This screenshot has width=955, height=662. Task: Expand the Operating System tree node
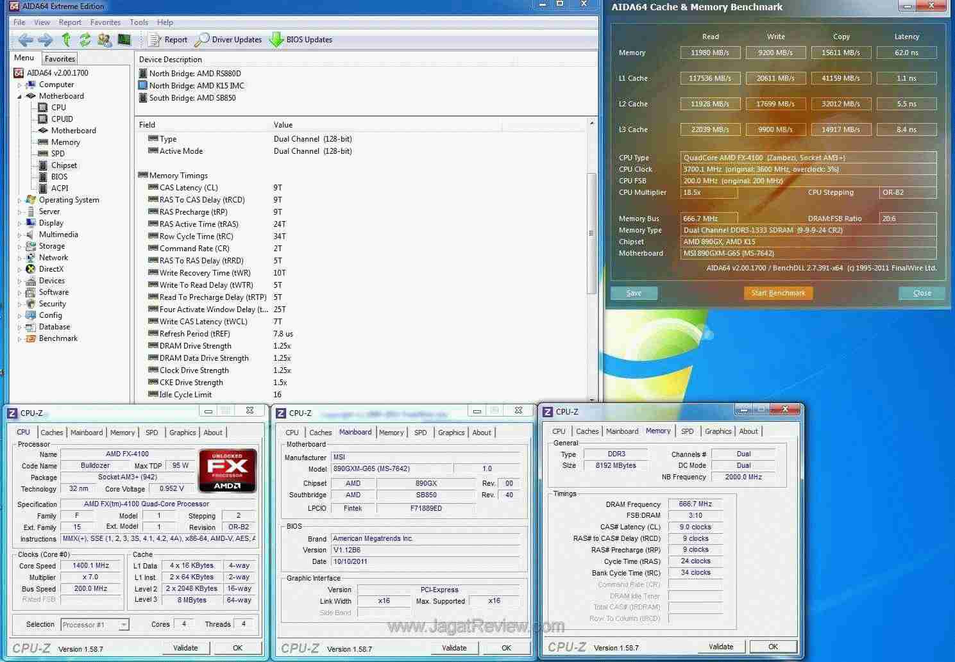(19, 201)
